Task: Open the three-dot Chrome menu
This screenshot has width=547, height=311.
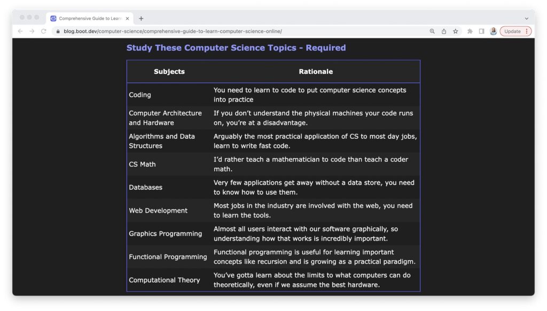Action: (x=527, y=32)
